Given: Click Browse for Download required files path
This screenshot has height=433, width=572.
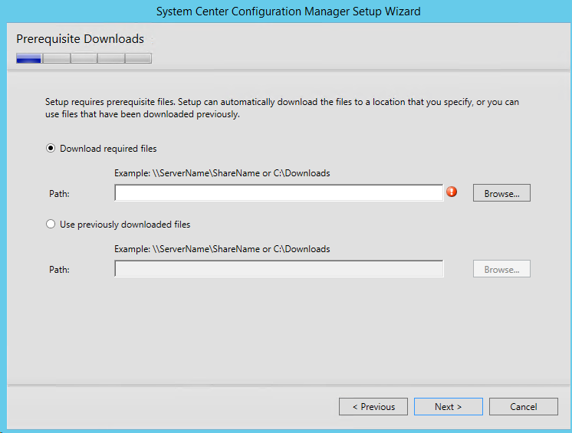Looking at the screenshot, I should (501, 193).
